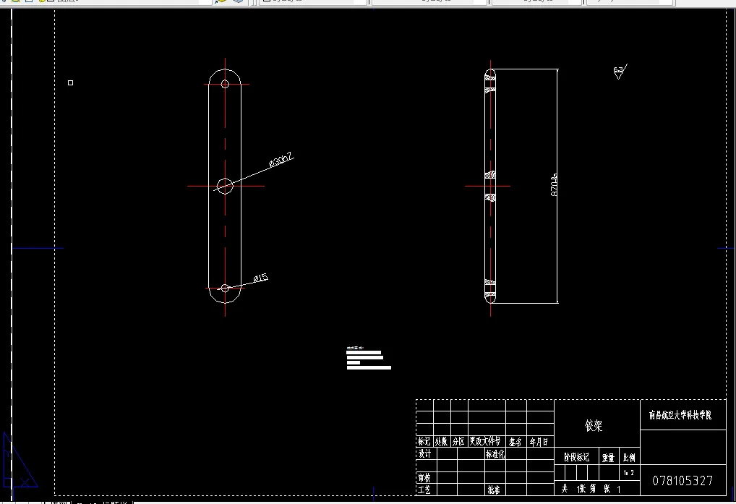Select the Ø15 dimension label
The image size is (736, 504).
(260, 278)
